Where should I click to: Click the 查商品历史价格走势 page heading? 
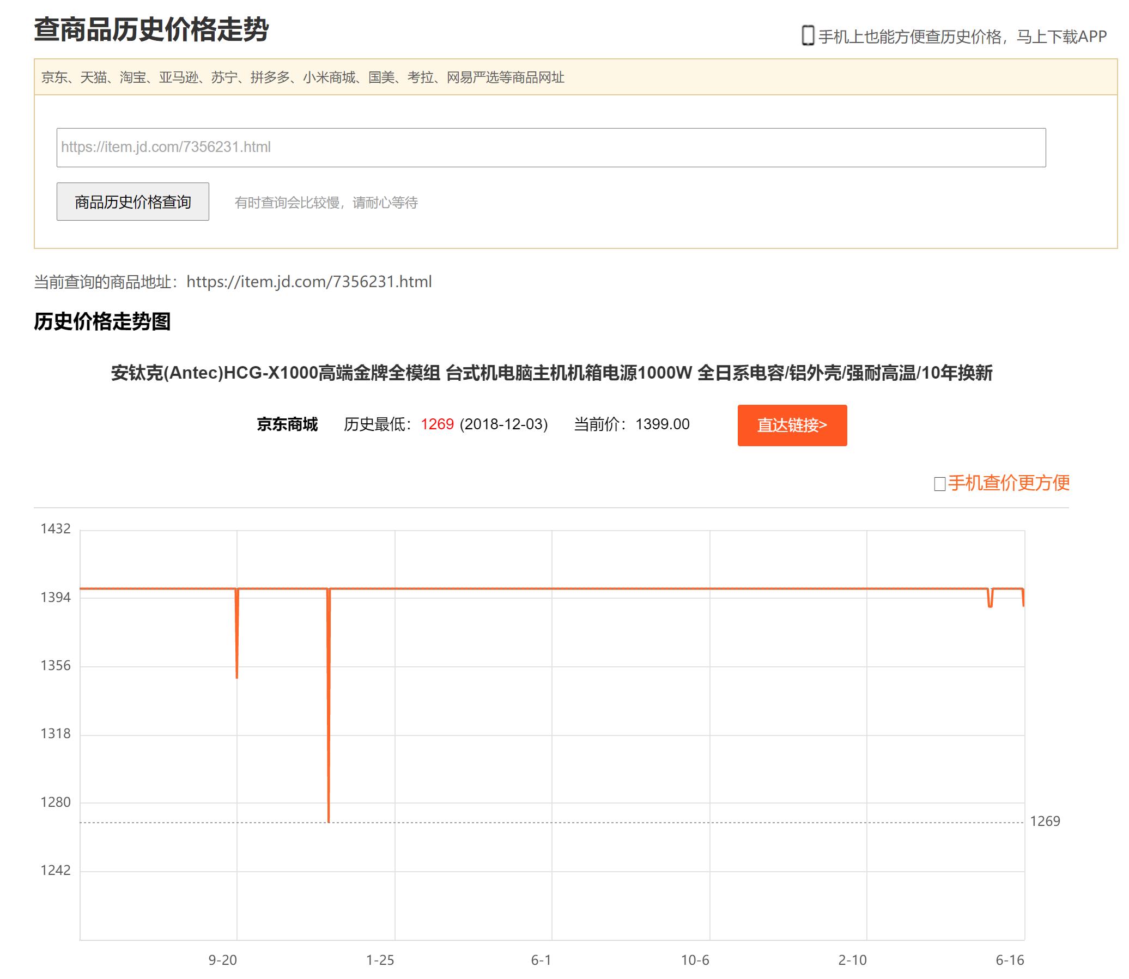pos(151,29)
